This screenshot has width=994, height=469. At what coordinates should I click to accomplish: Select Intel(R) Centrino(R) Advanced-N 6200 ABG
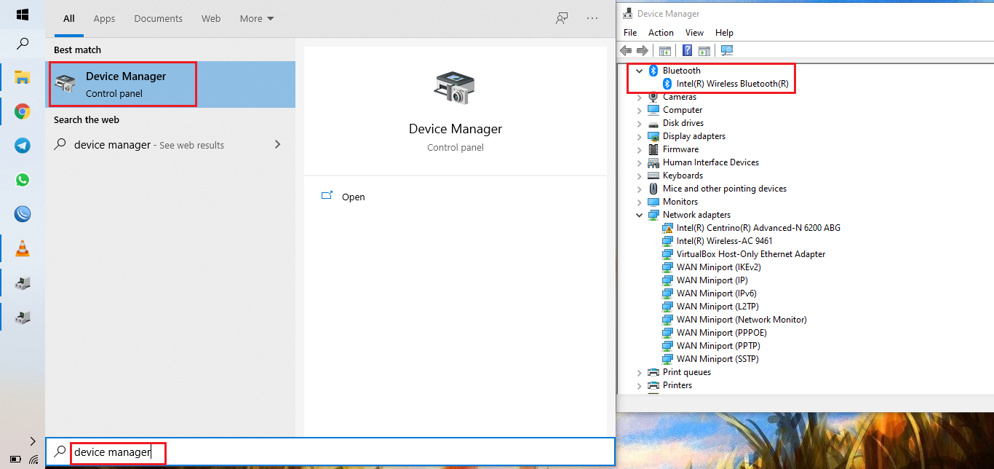point(758,228)
